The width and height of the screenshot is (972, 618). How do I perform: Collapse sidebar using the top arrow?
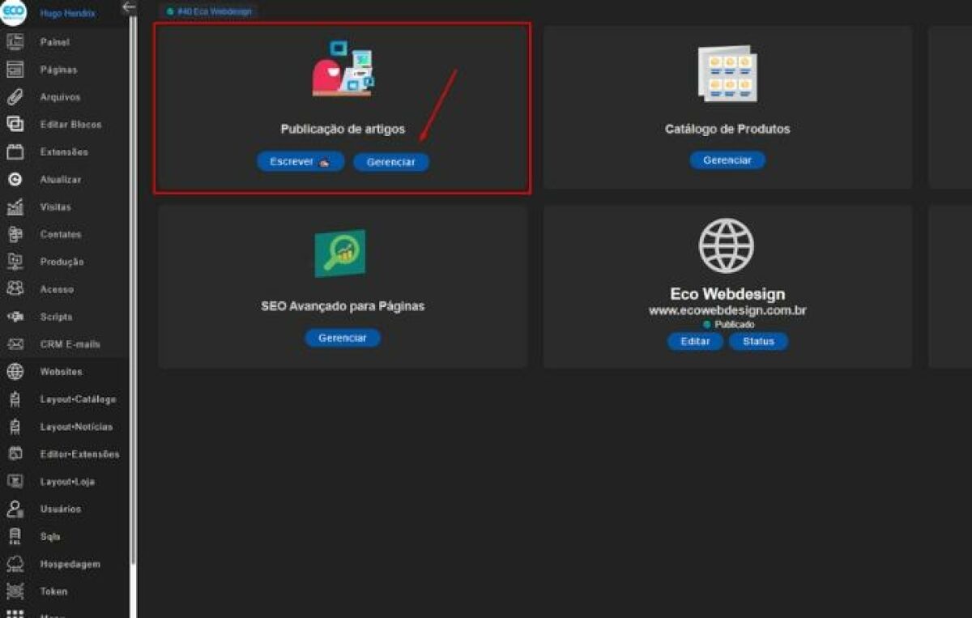[x=128, y=7]
